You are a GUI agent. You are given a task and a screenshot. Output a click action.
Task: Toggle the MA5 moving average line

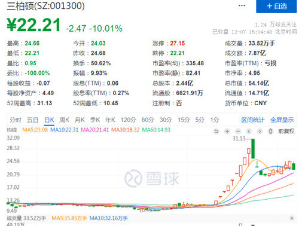35,130
